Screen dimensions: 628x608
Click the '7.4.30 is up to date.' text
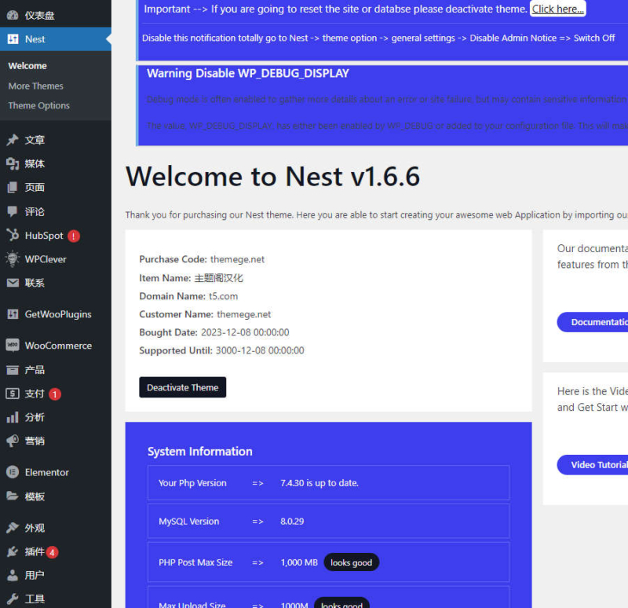pyautogui.click(x=319, y=483)
